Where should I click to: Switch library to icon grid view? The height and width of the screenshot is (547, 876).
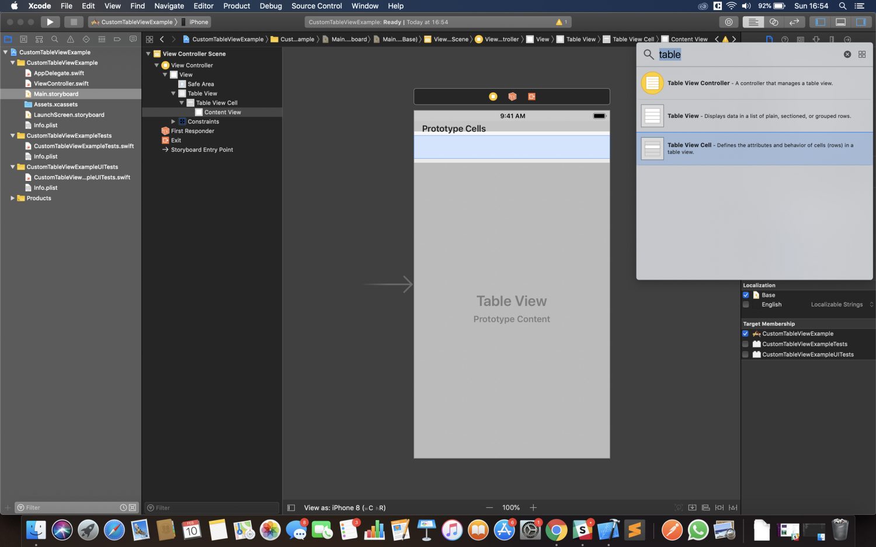point(862,54)
